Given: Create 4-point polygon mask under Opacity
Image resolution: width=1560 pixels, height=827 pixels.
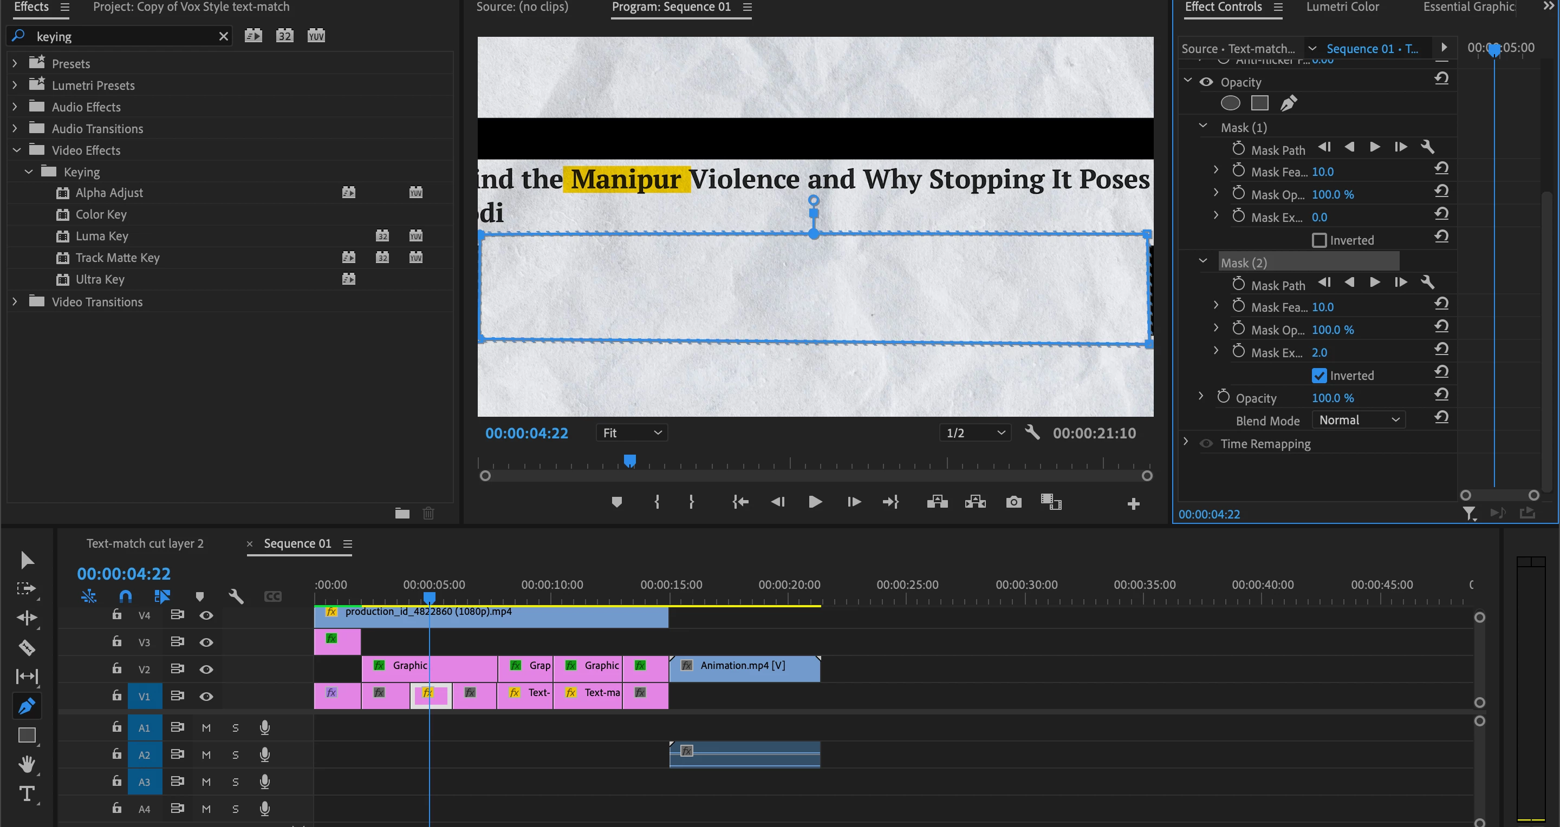Looking at the screenshot, I should [x=1259, y=103].
